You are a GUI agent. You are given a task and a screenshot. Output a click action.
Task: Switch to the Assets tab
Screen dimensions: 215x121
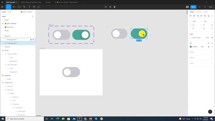10,12
